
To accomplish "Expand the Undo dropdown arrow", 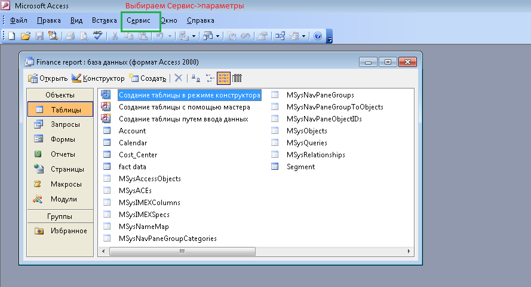I will [x=170, y=36].
